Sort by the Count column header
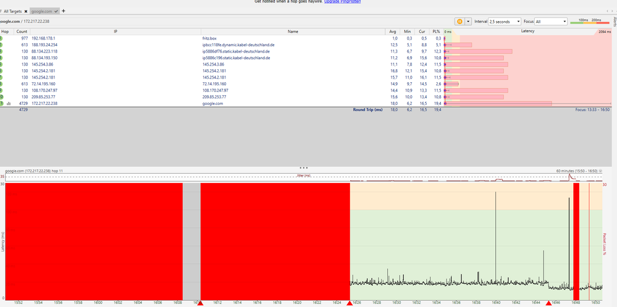 (x=22, y=32)
